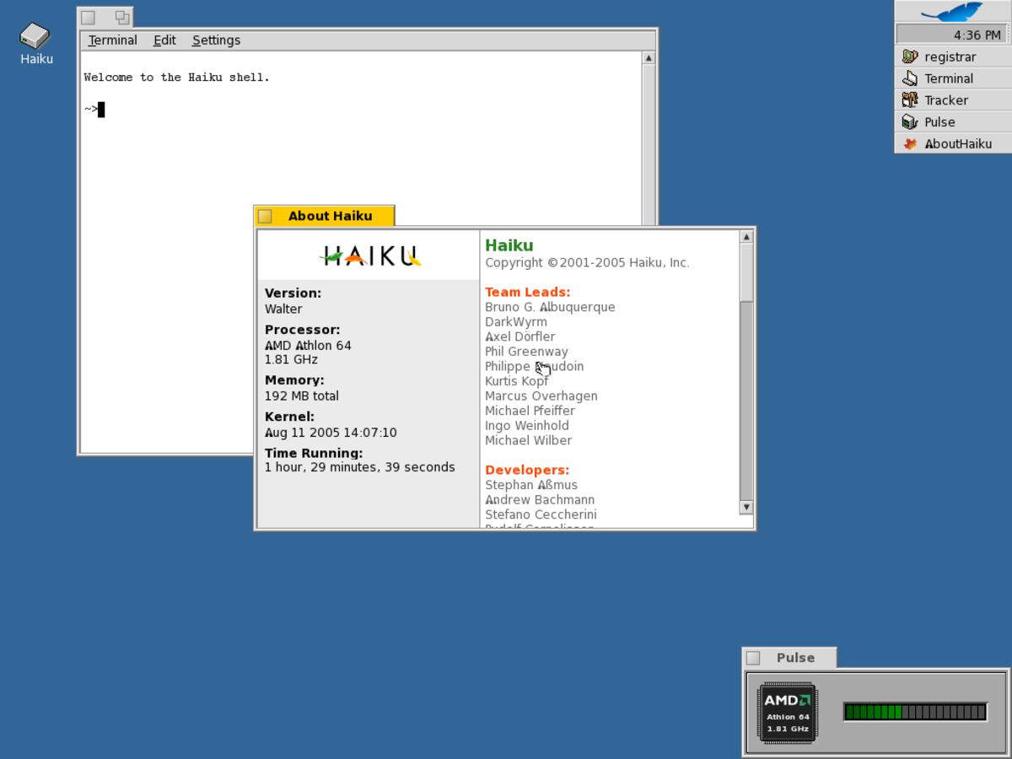Viewport: 1012px width, 759px height.
Task: Click the Terminal scrollbar up arrow
Action: click(649, 58)
